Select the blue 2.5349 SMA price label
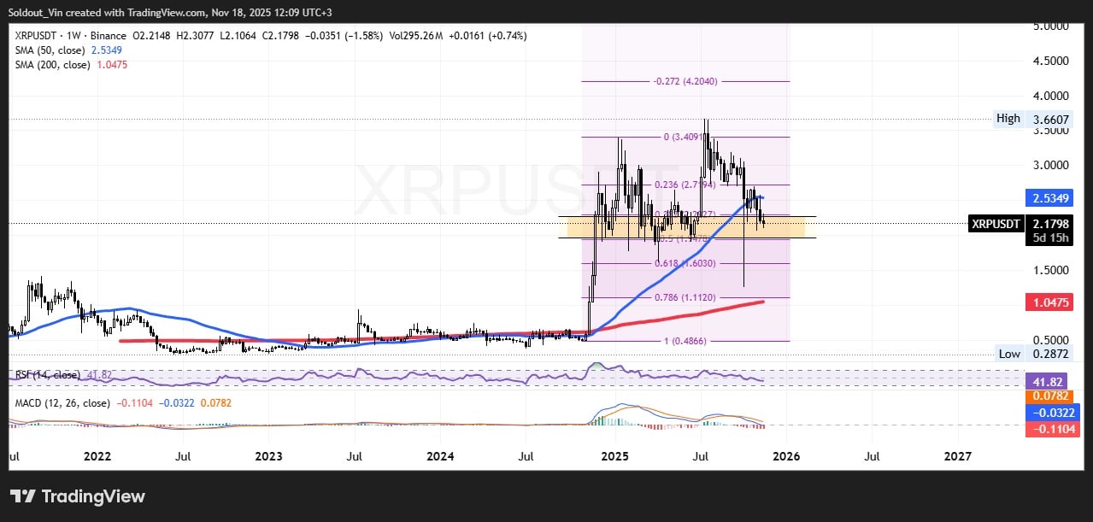This screenshot has height=522, width=1093. tap(1049, 197)
